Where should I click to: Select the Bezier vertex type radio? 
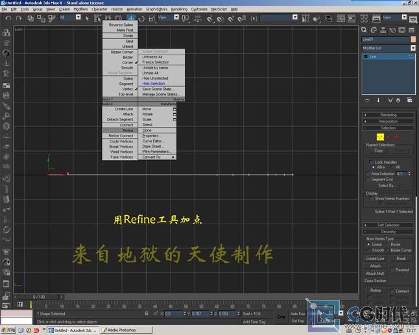tap(387, 244)
